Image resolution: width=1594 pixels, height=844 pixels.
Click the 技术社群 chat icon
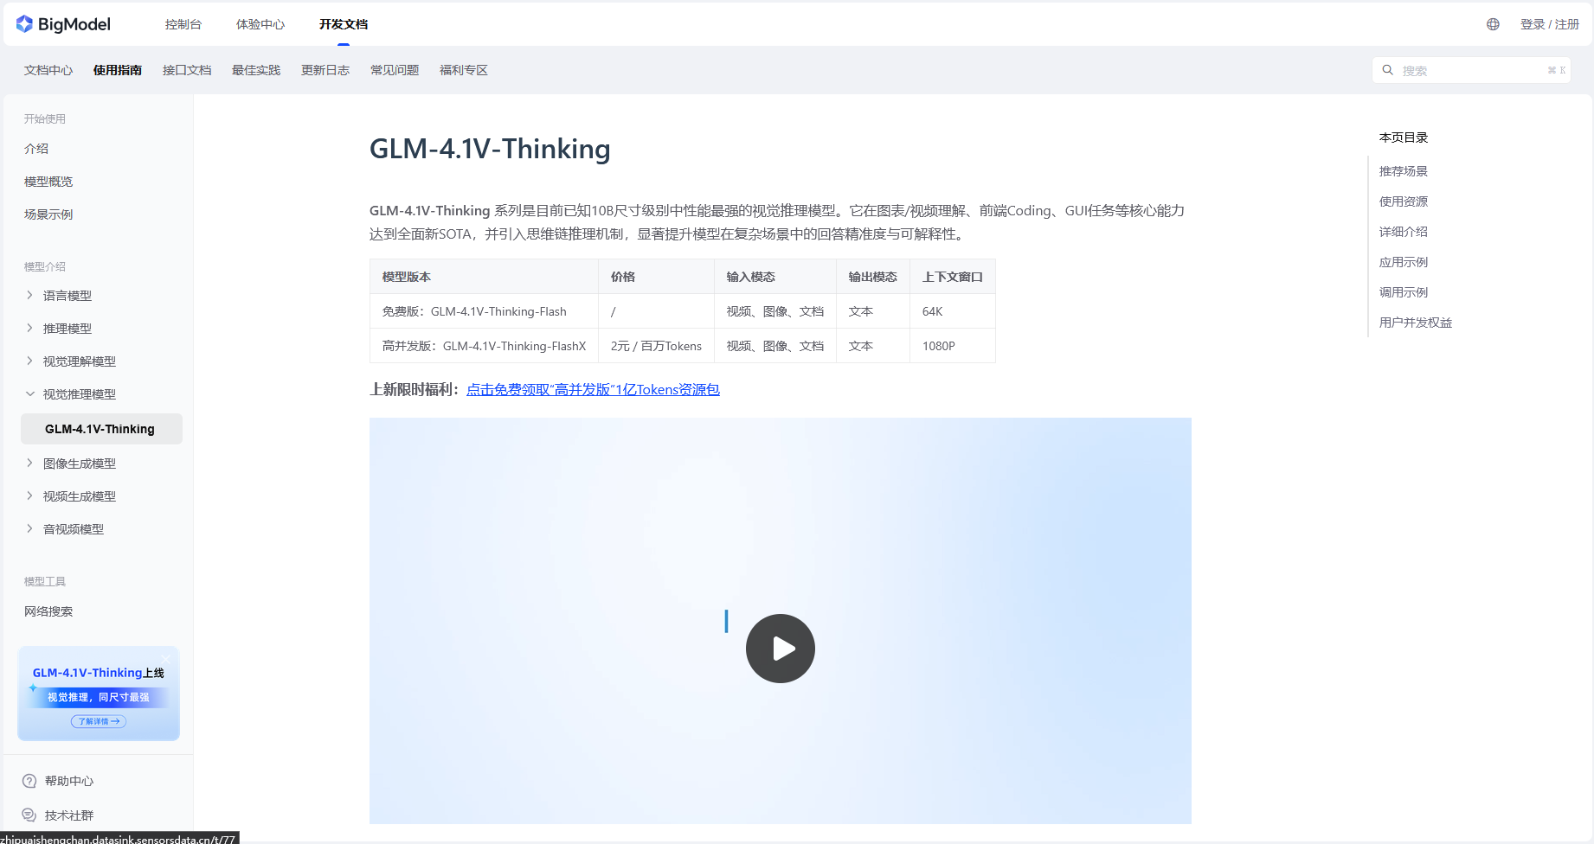tap(29, 815)
